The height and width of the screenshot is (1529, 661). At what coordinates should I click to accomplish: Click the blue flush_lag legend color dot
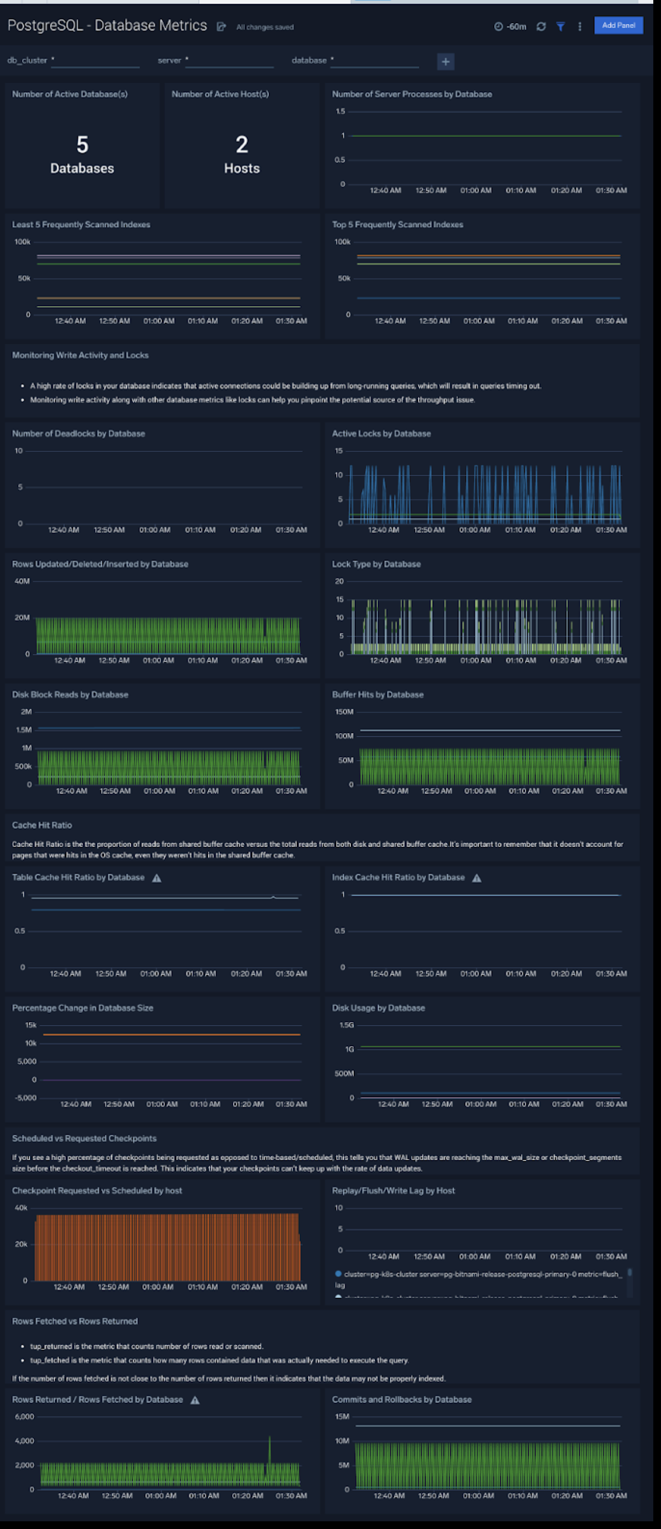click(338, 1274)
